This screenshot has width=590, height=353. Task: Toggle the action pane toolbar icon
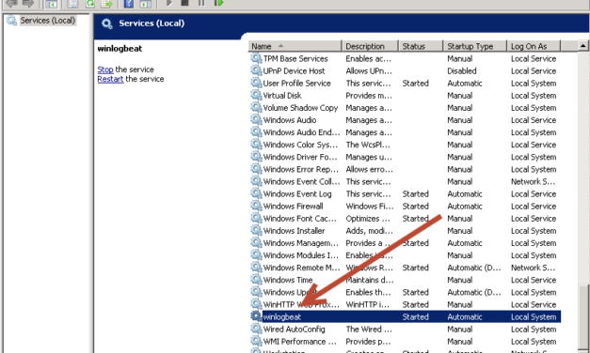(146, 4)
